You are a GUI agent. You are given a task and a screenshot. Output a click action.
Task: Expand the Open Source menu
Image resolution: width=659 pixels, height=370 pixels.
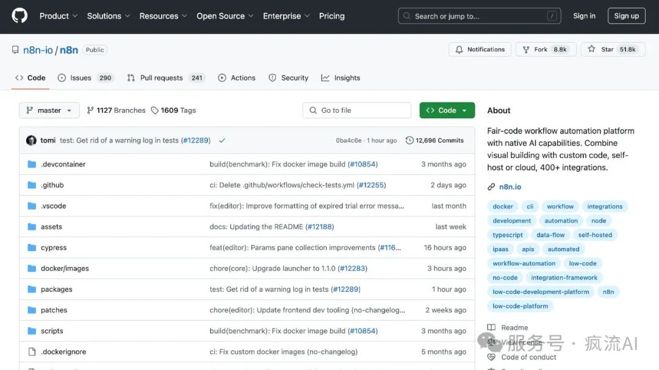point(225,16)
